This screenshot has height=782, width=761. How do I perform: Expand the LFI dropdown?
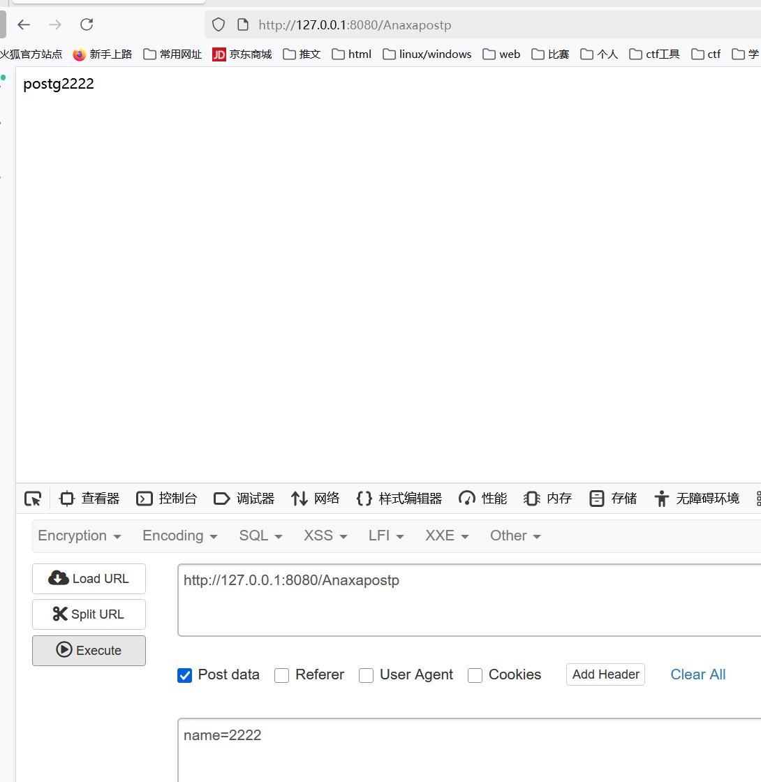tap(386, 536)
